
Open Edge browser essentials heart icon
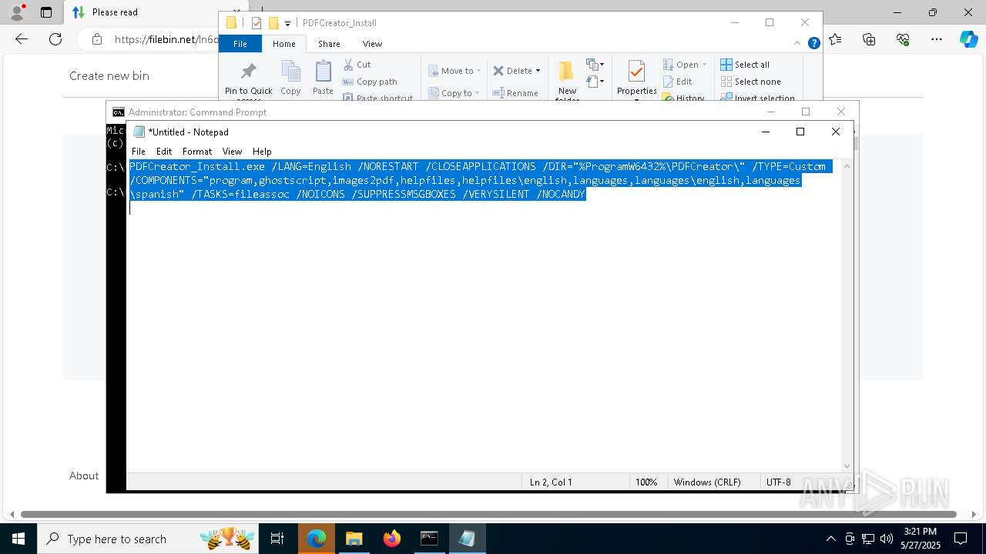pos(903,39)
